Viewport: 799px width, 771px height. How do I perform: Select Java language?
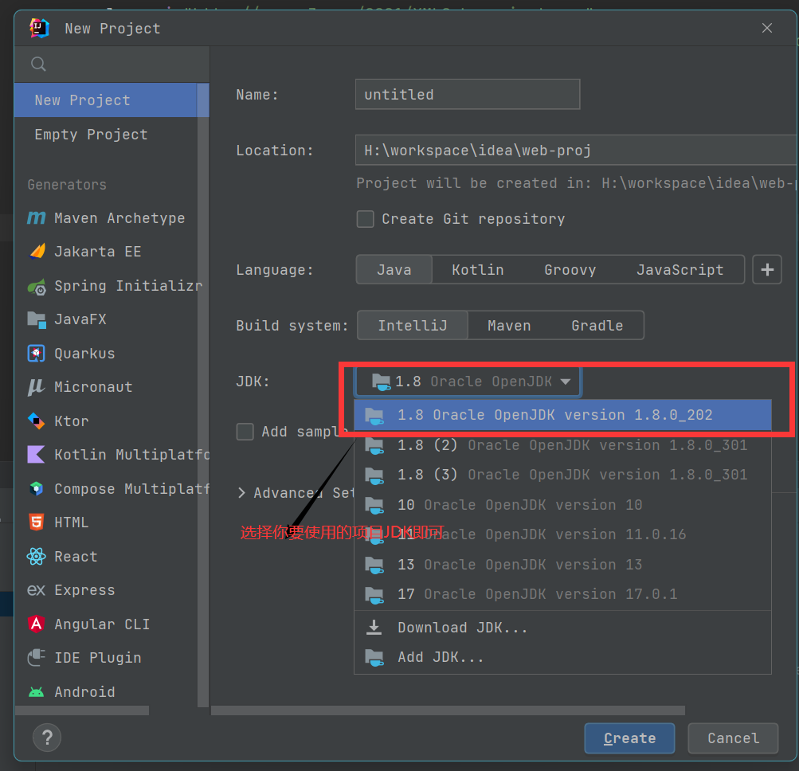(x=394, y=269)
